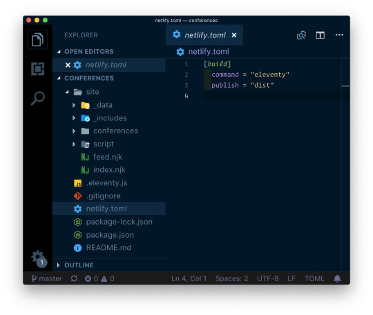Open package-lock.json file
The image size is (373, 315).
pyautogui.click(x=109, y=222)
